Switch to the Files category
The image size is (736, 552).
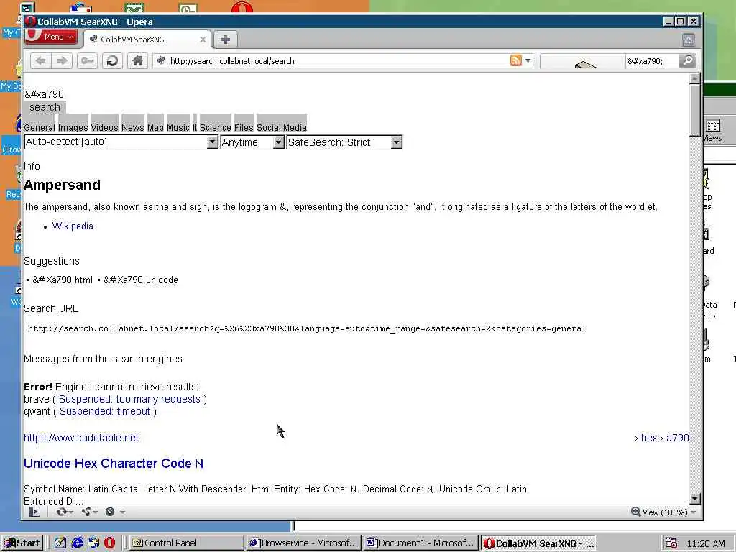pos(244,128)
